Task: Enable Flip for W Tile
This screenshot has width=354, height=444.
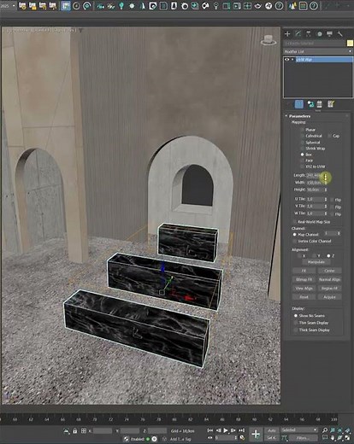Action: 332,214
